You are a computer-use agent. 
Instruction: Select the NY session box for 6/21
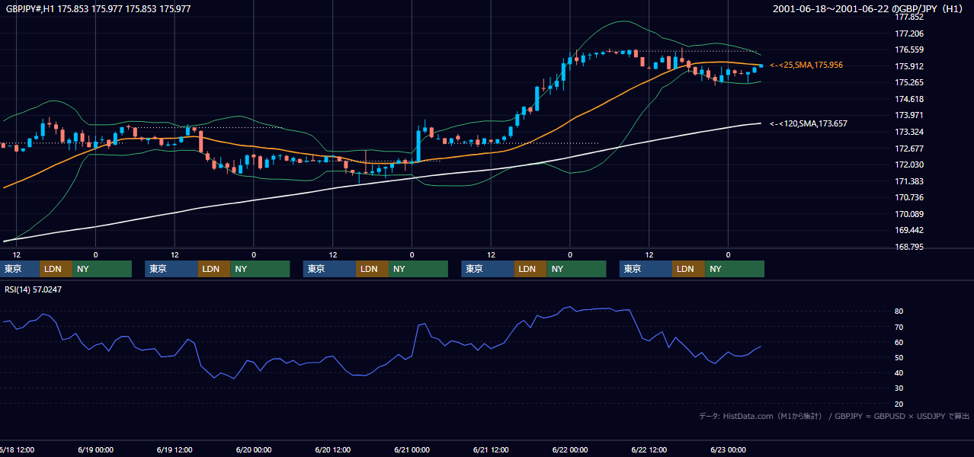(576, 269)
